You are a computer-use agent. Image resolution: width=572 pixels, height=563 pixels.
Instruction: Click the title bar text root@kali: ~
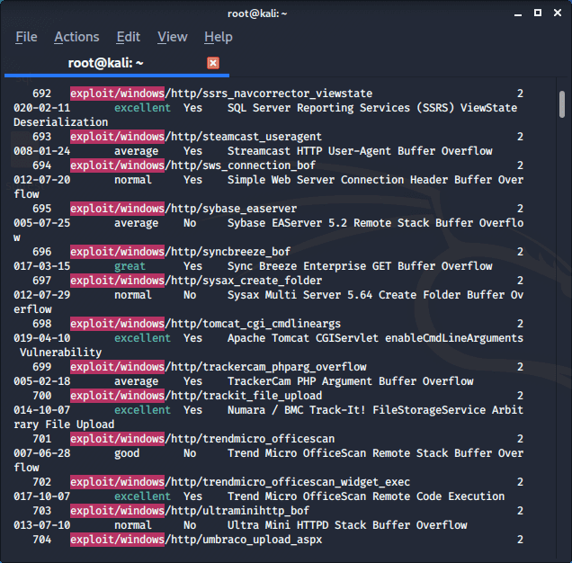[257, 13]
